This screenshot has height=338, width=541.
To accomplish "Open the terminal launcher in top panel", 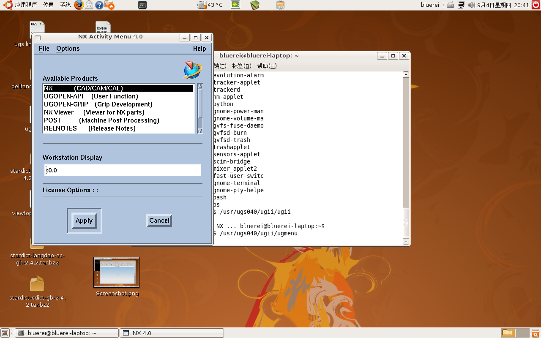I will [143, 5].
